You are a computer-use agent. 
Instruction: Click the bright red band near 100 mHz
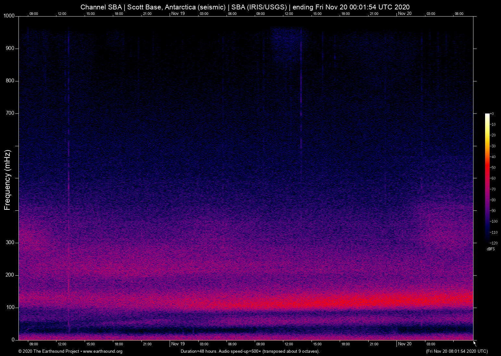click(357, 300)
